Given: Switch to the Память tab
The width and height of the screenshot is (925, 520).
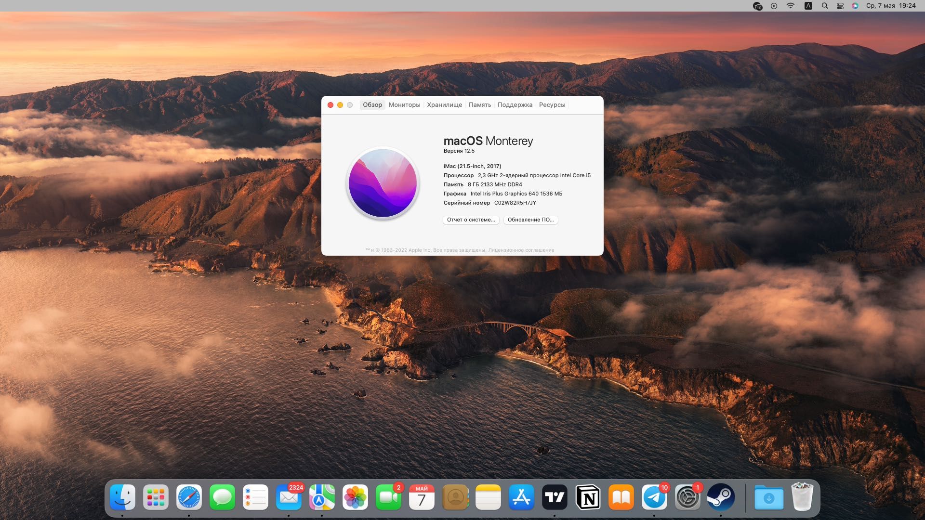Looking at the screenshot, I should tap(480, 105).
